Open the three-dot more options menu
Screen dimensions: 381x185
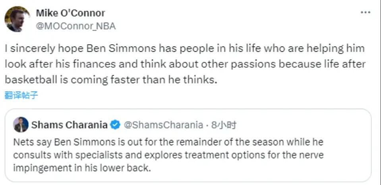point(365,13)
